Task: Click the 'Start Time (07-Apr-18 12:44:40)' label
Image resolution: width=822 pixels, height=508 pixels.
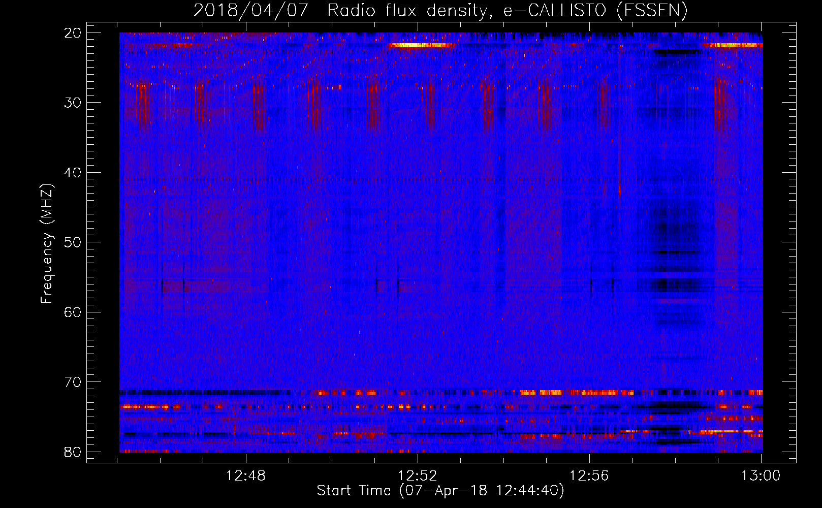Action: 440,491
